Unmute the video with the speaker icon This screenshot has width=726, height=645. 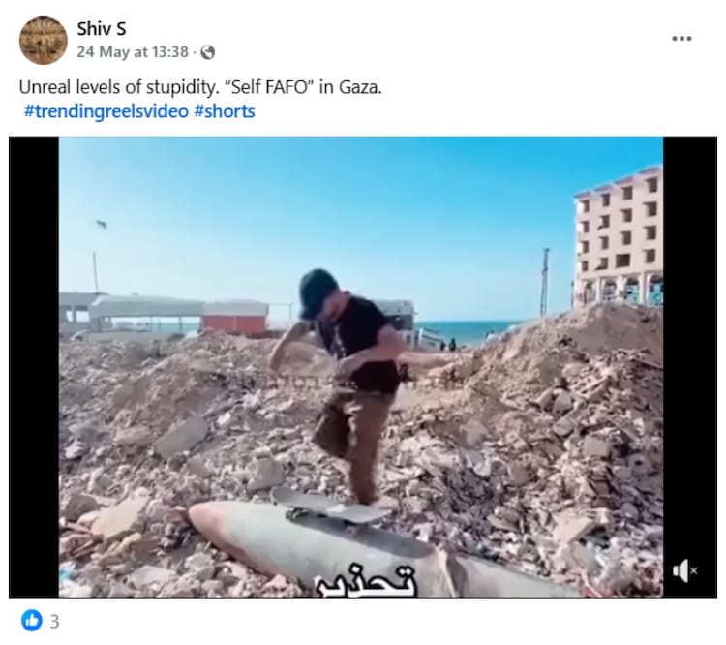point(684,570)
